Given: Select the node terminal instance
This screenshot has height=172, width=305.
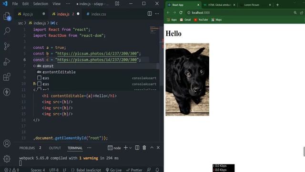Looking at the screenshot, I should pyautogui.click(x=114, y=148).
